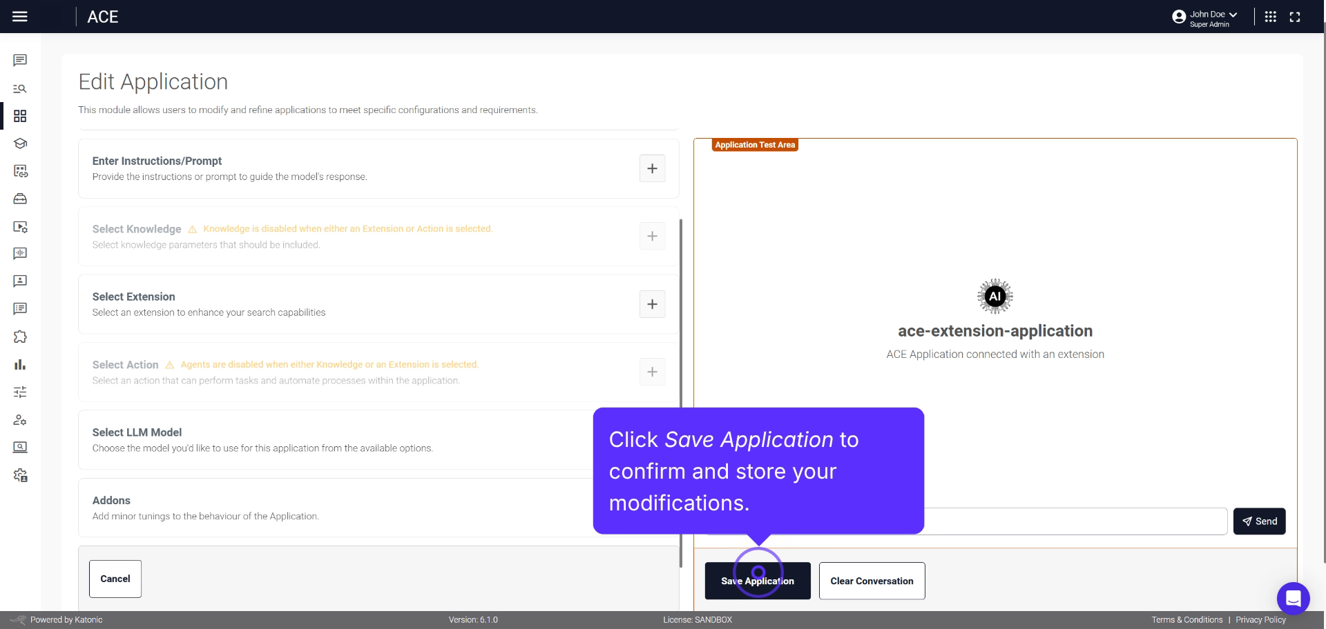Click the Save Application button
The image size is (1326, 629).
click(x=758, y=581)
